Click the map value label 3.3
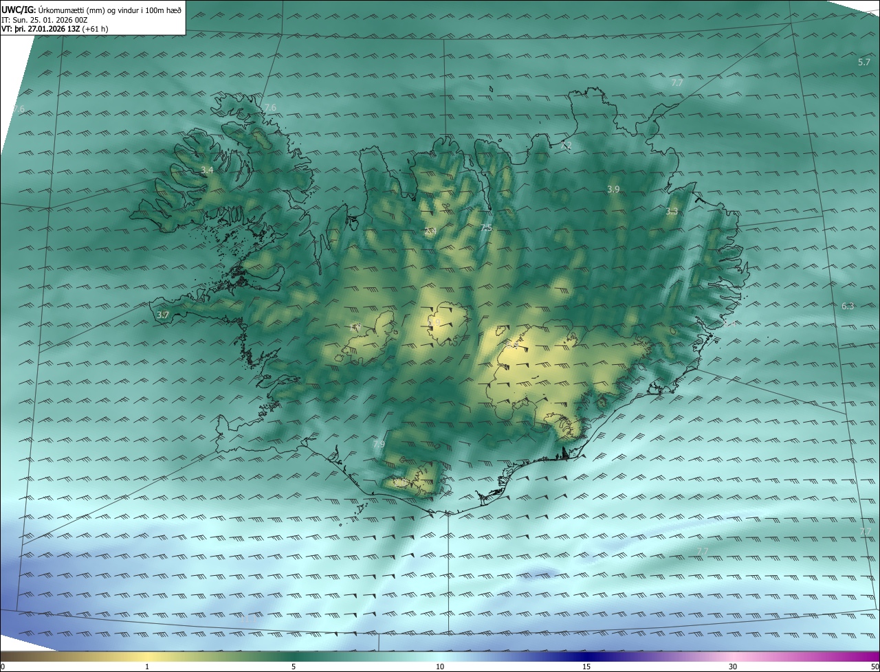The width and height of the screenshot is (880, 672). [672, 212]
